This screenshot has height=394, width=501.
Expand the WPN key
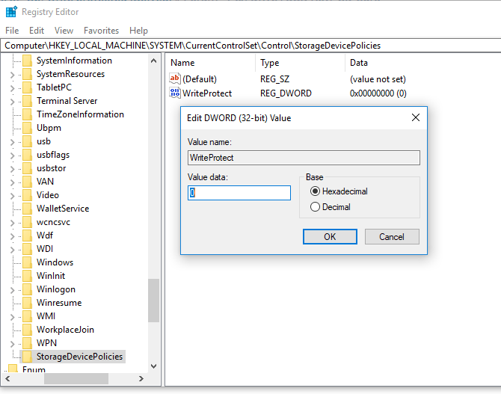point(12,343)
